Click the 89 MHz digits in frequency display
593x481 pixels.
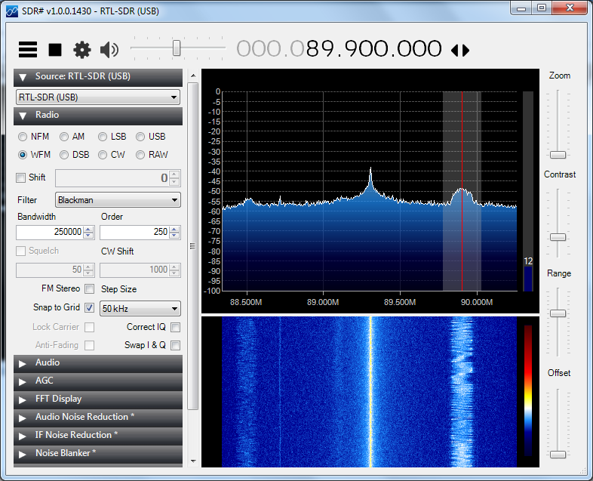[320, 49]
